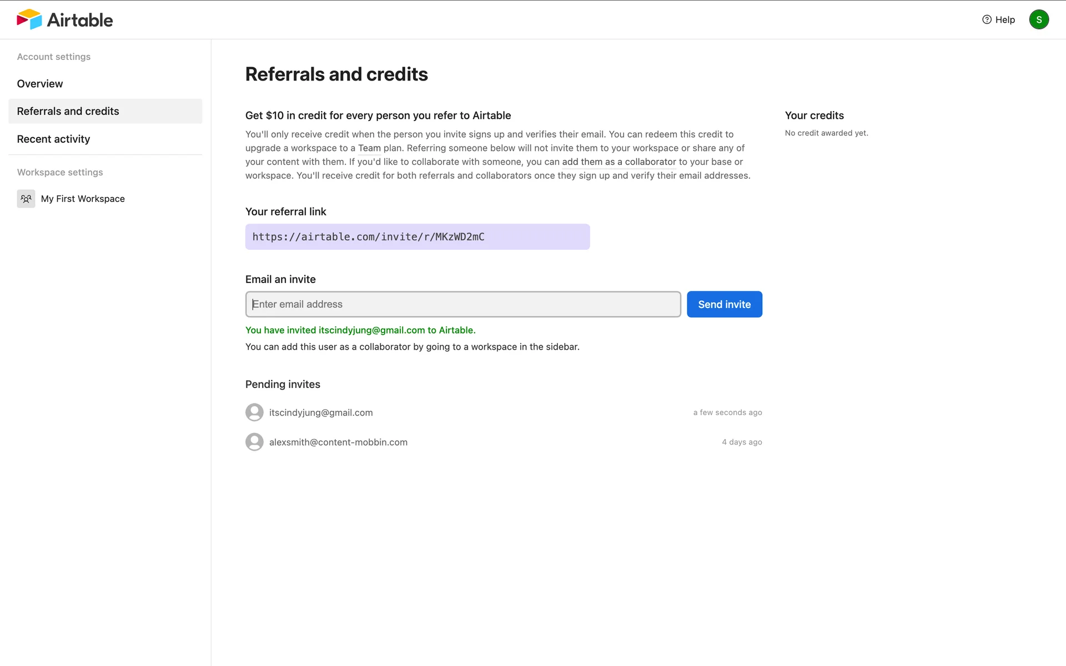Click the Airtable logo icon
Image resolution: width=1066 pixels, height=666 pixels.
coord(29,19)
